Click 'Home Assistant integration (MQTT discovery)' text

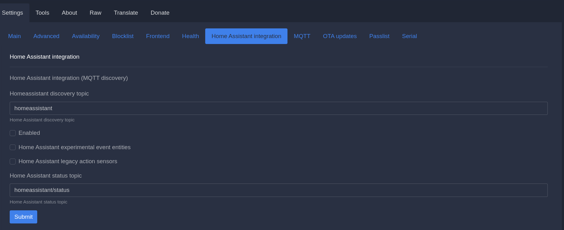(69, 78)
